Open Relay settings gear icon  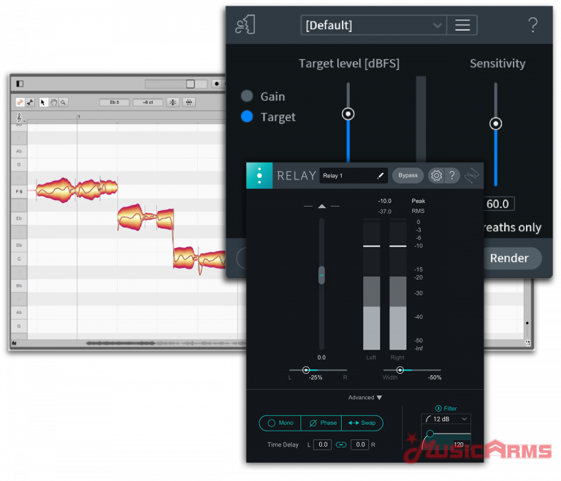[x=436, y=175]
